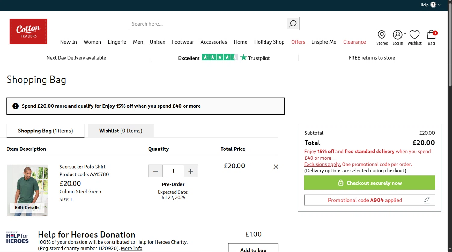The height and width of the screenshot is (252, 452).
Task: Click the Spend £20.00 more promotion banner
Action: pyautogui.click(x=146, y=106)
